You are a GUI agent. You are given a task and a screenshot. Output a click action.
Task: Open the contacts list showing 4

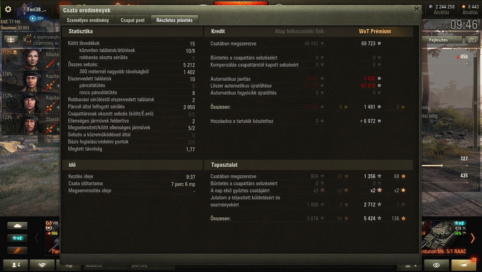16,265
